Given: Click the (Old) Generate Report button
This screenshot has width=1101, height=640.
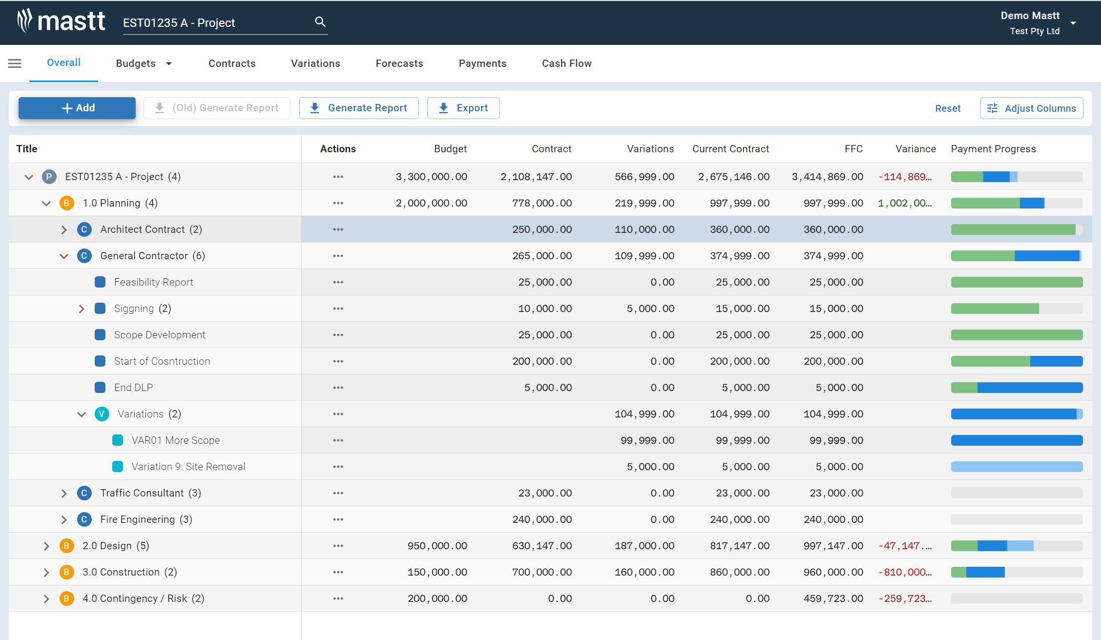Looking at the screenshot, I should 217,108.
